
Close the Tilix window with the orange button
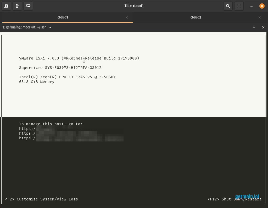click(x=262, y=6)
